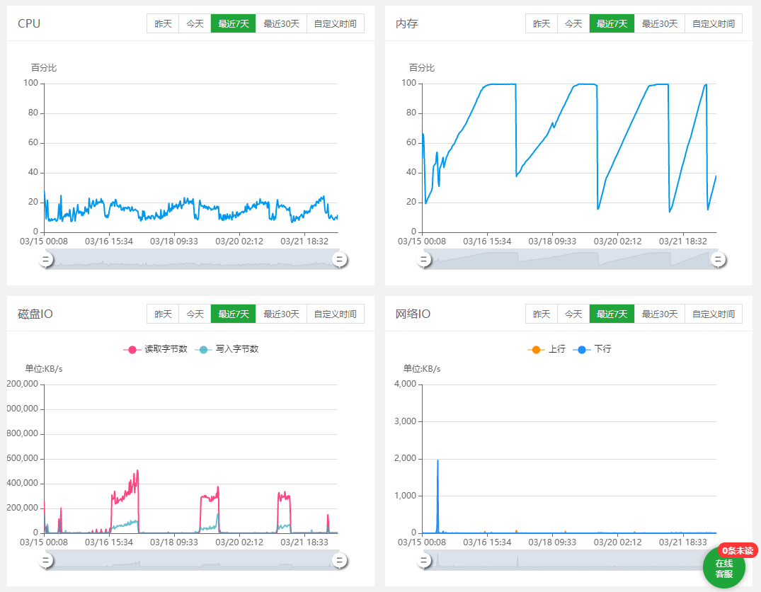Click the 百分比 label in 内存 chart
Screen dimensions: 761x592
coord(422,68)
